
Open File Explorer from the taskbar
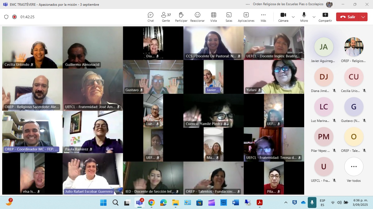pyautogui.click(x=175, y=202)
